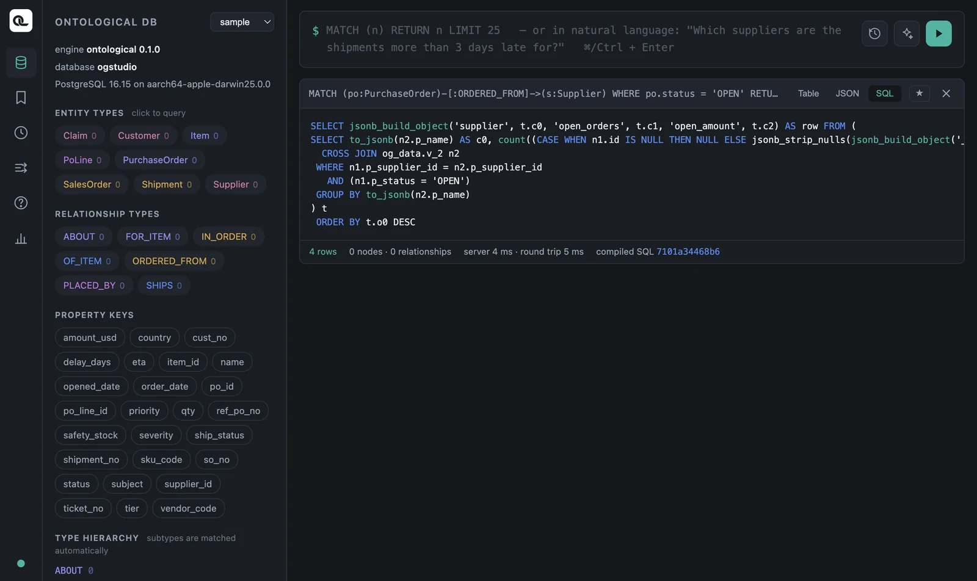Image resolution: width=977 pixels, height=581 pixels.
Task: Run the query with play button
Action: click(939, 34)
